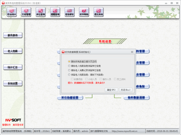Open the 综合统计 toolbar icon
The height and width of the screenshot is (135, 181).
coord(12,12)
